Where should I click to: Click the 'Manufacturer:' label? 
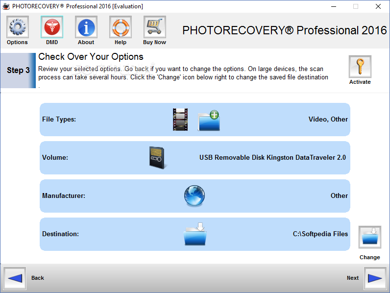coord(64,196)
